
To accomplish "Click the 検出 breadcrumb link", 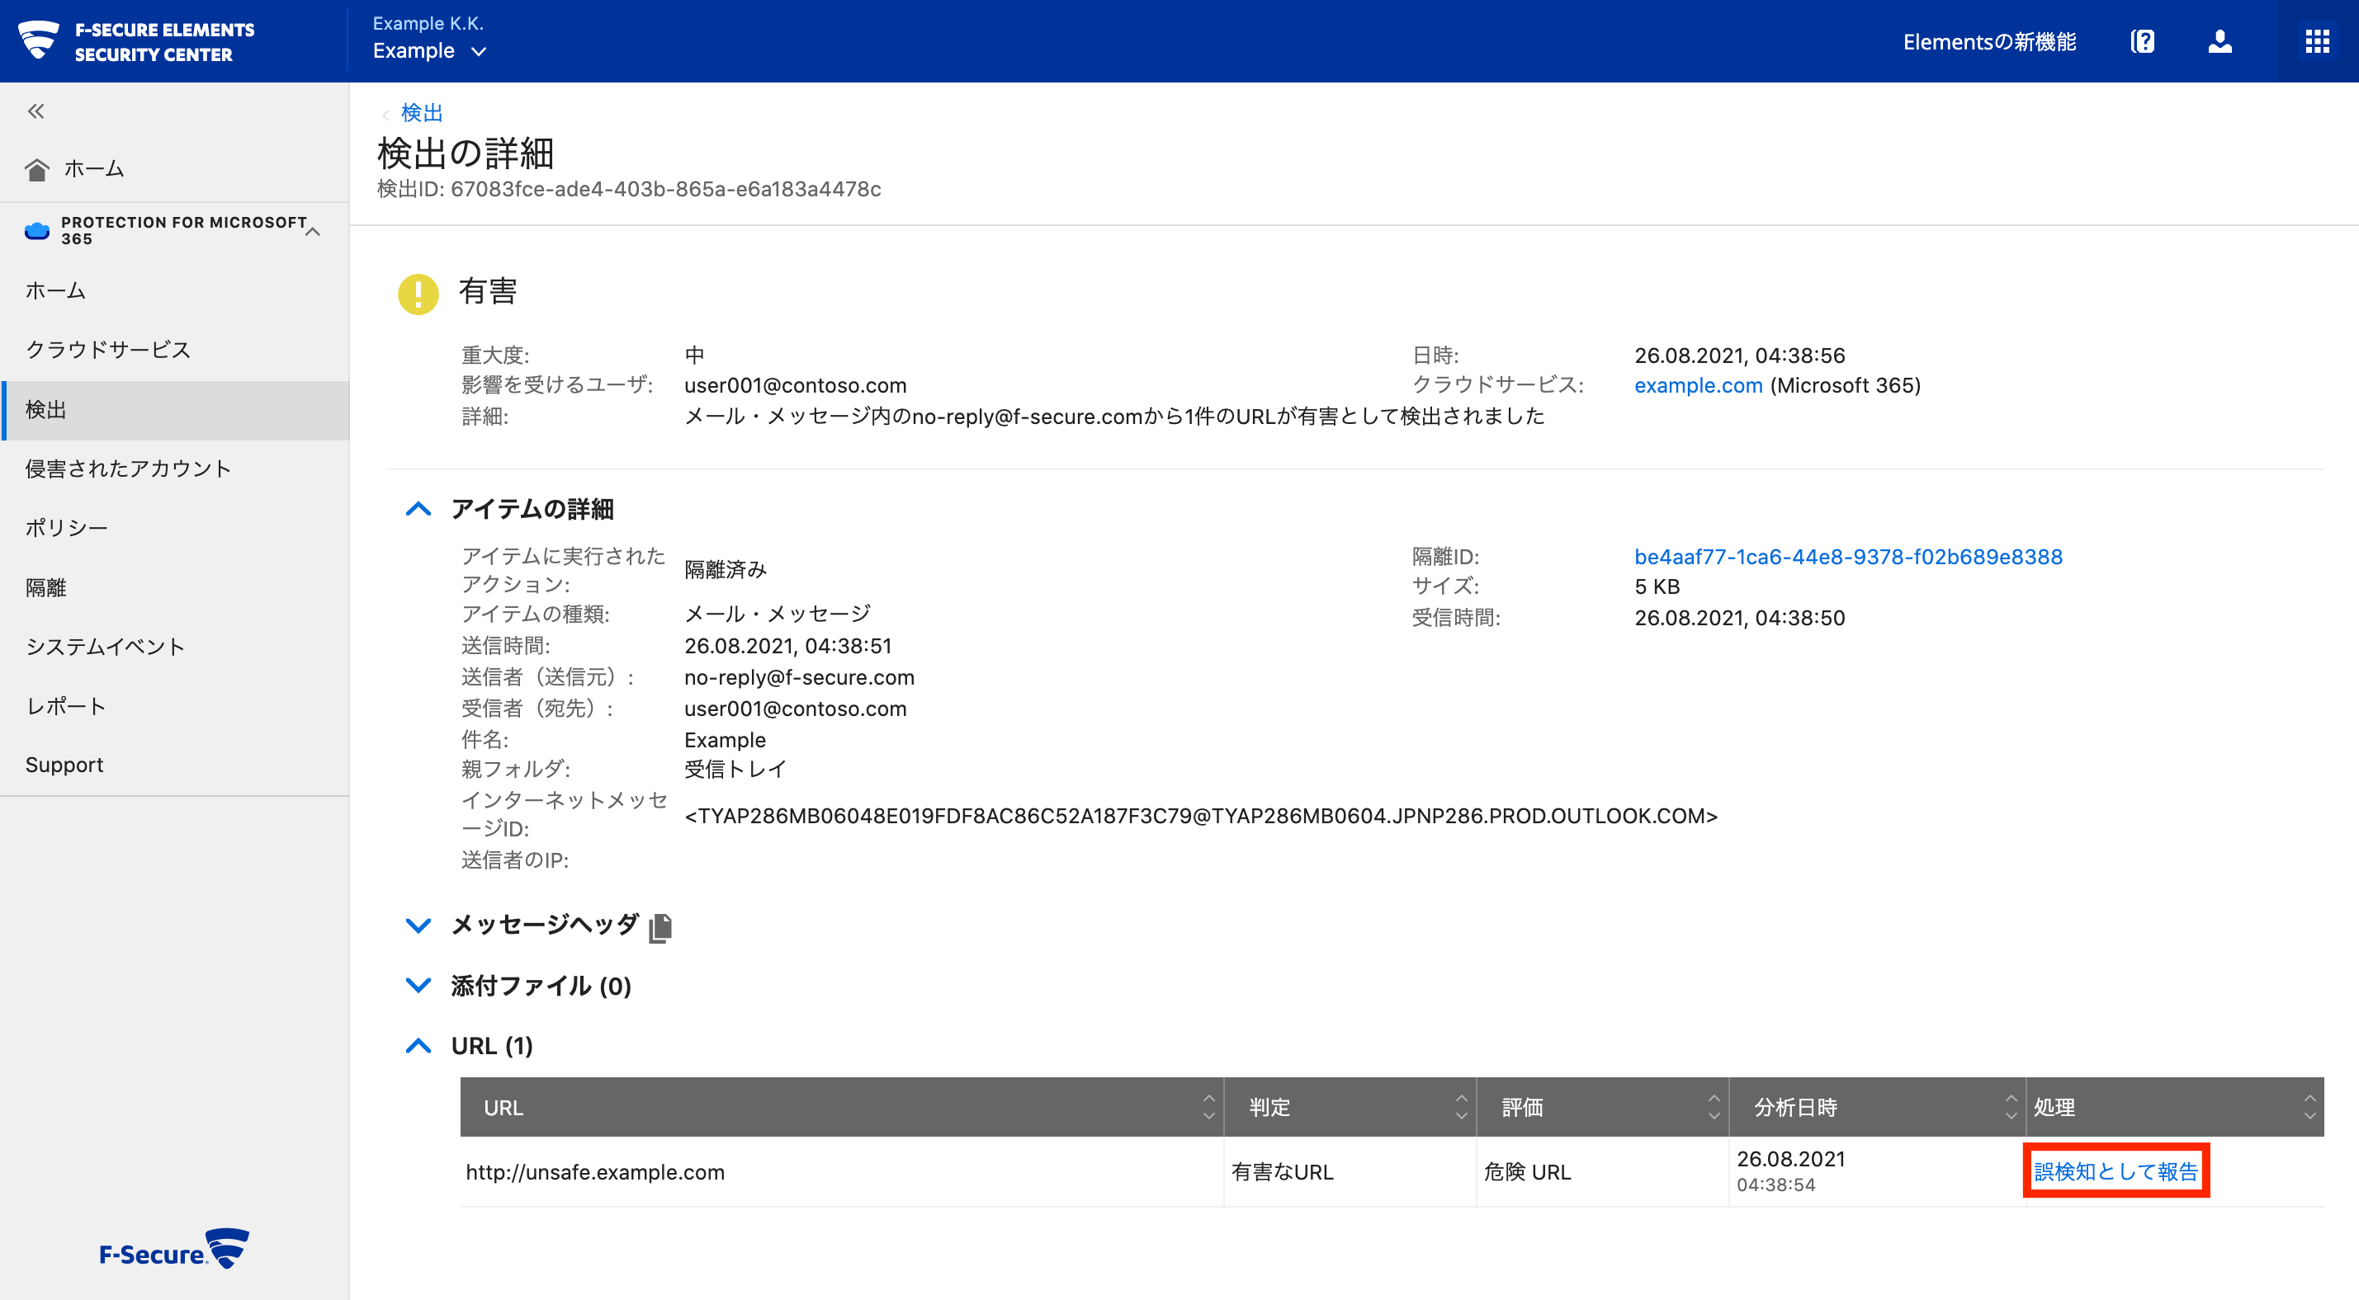I will coord(421,113).
